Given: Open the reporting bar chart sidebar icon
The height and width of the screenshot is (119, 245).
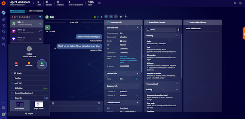Looking at the screenshot, I should point(4,19).
